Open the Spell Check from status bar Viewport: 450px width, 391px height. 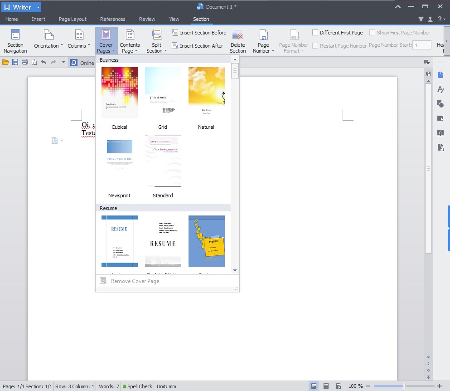[x=137, y=386]
